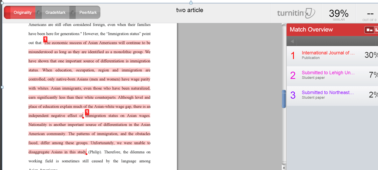The image size is (378, 170).
Task: Click the scrollbar down arrow
Action: (x=284, y=167)
